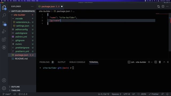The image size is (171, 96).
Task: Open the Manage gear menu
Action: [4, 88]
